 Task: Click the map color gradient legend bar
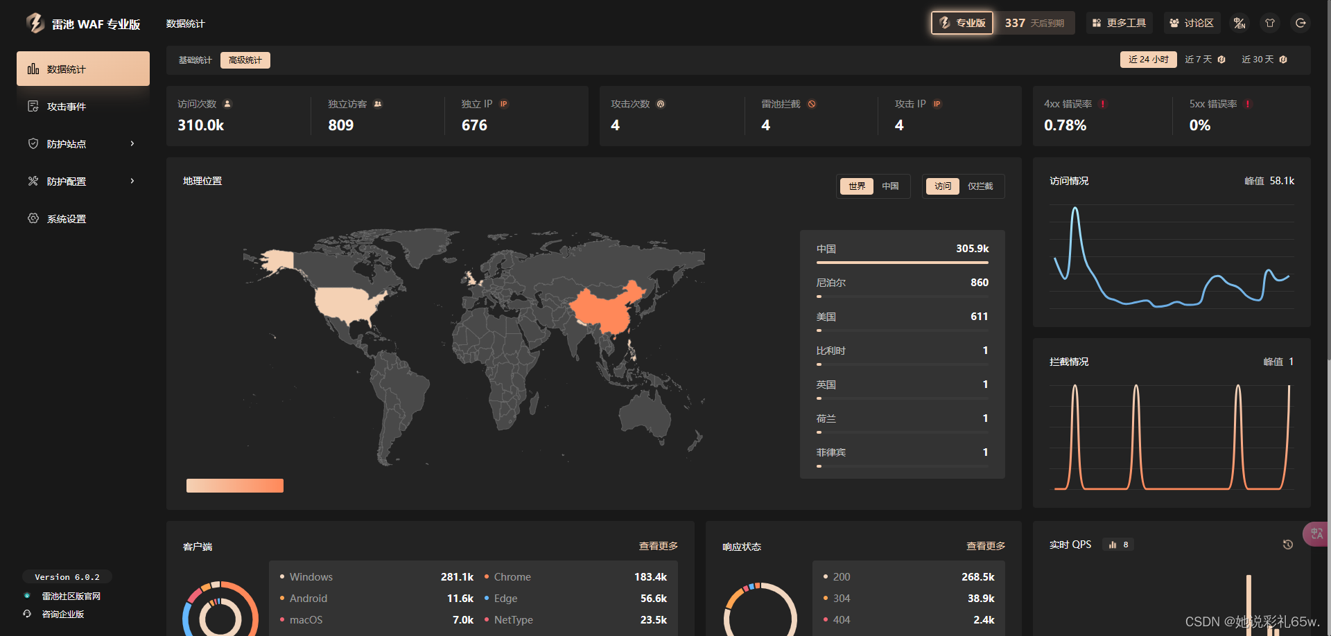point(235,486)
